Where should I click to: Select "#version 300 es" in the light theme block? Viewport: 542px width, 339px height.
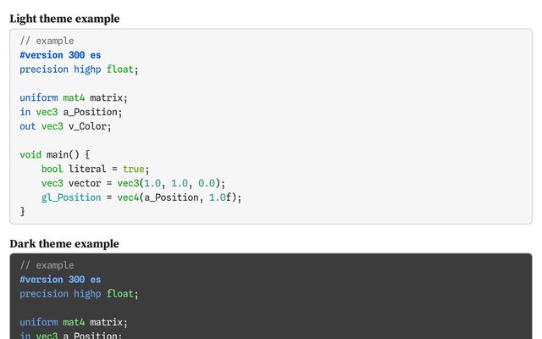(x=60, y=55)
